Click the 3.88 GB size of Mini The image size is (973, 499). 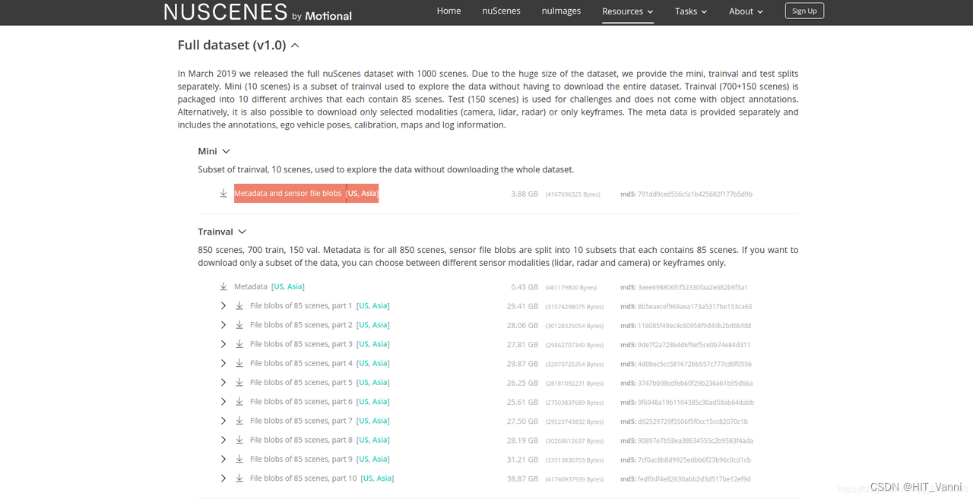525,194
